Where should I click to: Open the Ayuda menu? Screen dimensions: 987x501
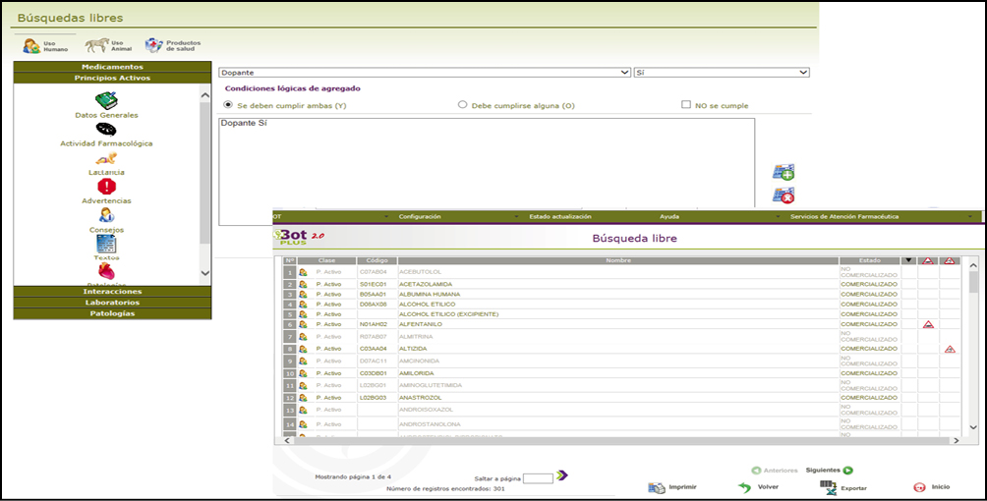668,216
